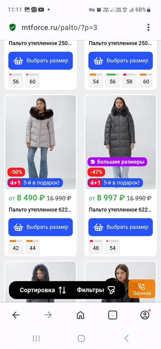Tap the Большие размеры purple badge
Screen dimensions: 161x349
point(117,162)
